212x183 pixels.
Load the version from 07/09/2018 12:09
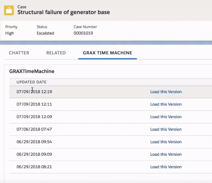166,117
